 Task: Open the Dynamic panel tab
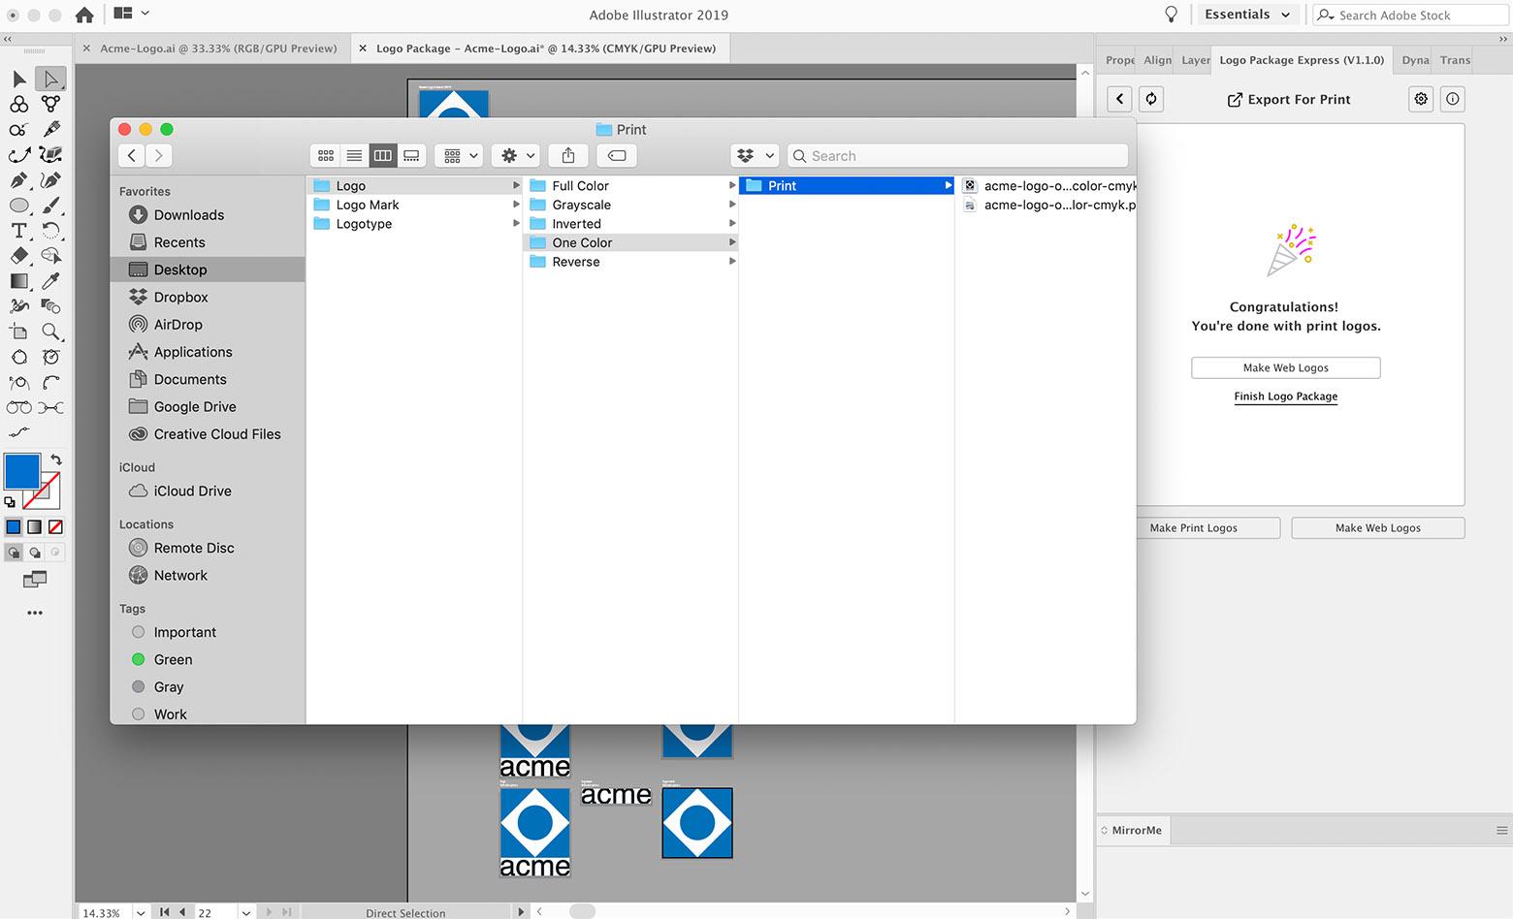tap(1415, 60)
